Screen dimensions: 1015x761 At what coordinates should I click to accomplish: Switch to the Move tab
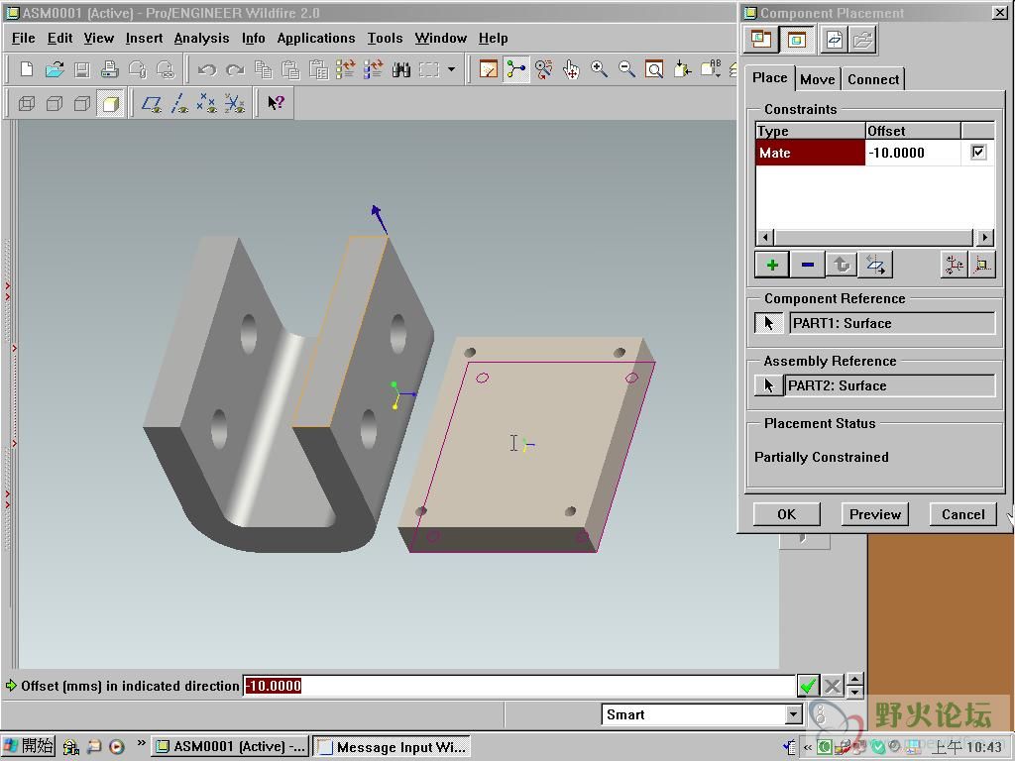[817, 79]
